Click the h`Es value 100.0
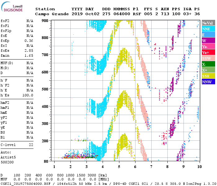Image resolution: width=217 pixels, height=186 pixels. pyautogui.click(x=28, y=95)
